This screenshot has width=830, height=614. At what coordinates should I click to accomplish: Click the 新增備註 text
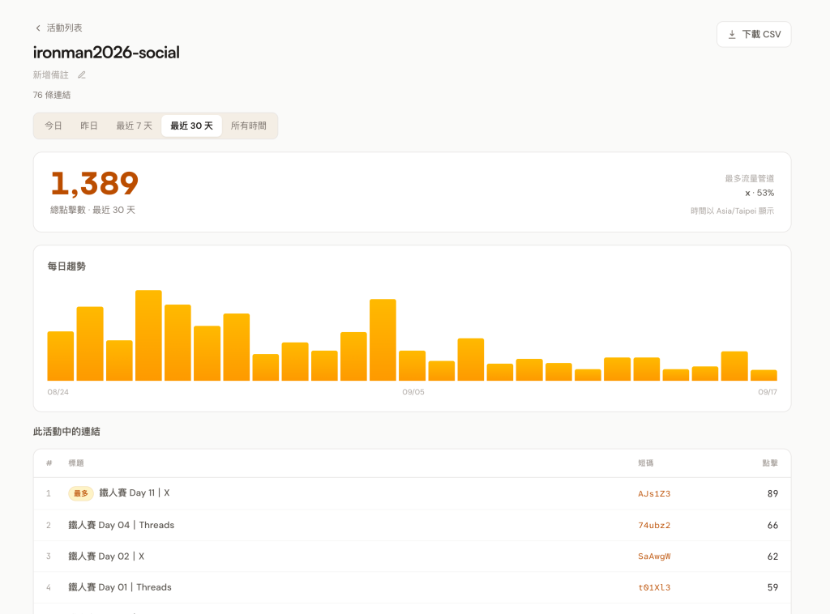pyautogui.click(x=51, y=75)
